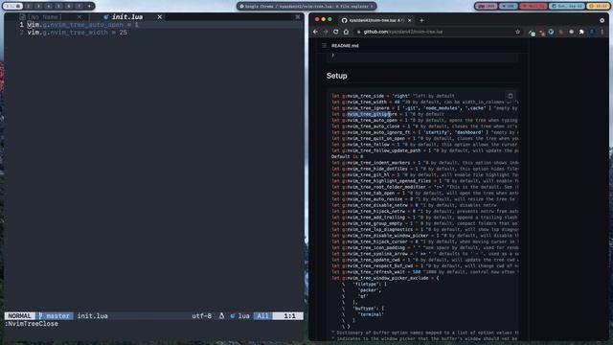Go to Chrome home page
Screen dimensions: 613x345
point(346,32)
